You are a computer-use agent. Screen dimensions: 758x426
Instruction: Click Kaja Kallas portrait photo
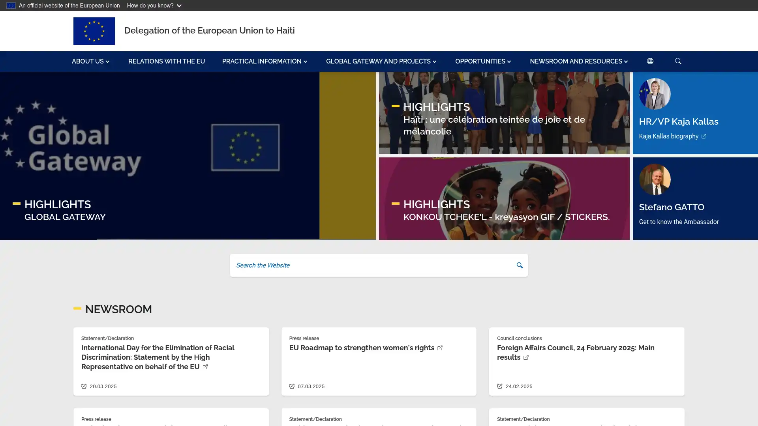pos(655,94)
